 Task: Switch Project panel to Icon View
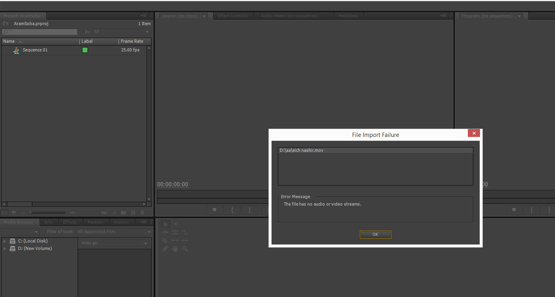coord(14,213)
